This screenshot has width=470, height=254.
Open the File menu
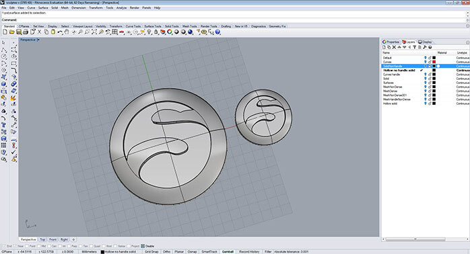click(x=4, y=8)
